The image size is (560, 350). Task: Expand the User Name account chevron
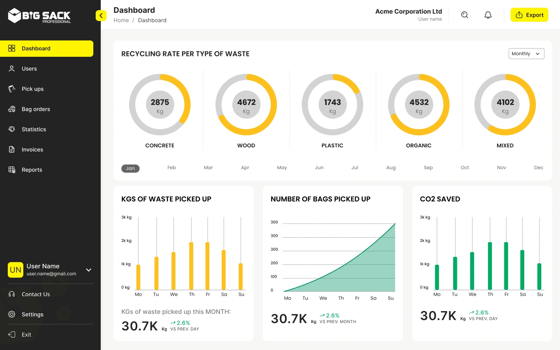pos(89,270)
